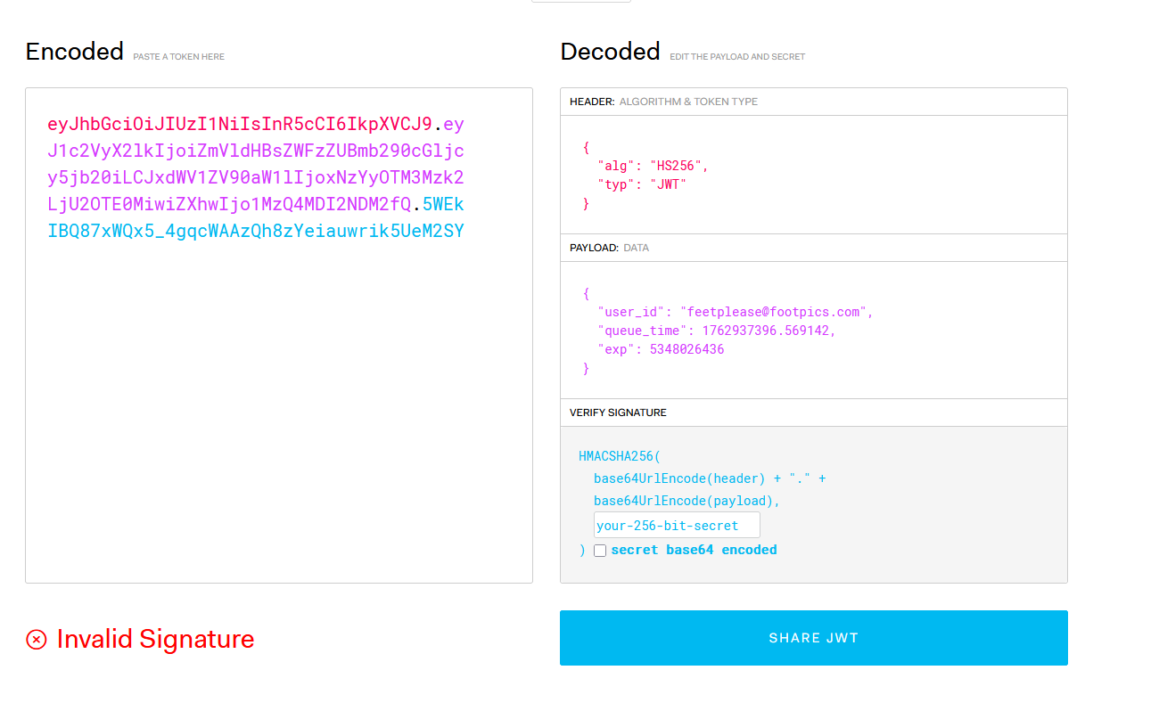Image resolution: width=1159 pixels, height=711 pixels.
Task: Click the "alg": "HS256" header line
Action: pos(653,166)
